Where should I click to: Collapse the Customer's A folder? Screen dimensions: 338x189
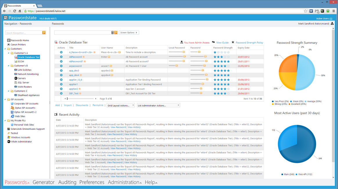coord(9,53)
